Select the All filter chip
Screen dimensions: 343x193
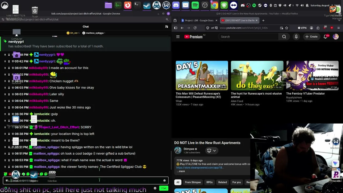[178, 182]
